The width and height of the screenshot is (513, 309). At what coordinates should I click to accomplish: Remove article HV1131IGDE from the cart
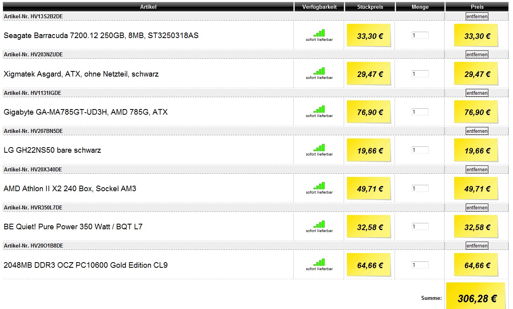[x=477, y=93]
